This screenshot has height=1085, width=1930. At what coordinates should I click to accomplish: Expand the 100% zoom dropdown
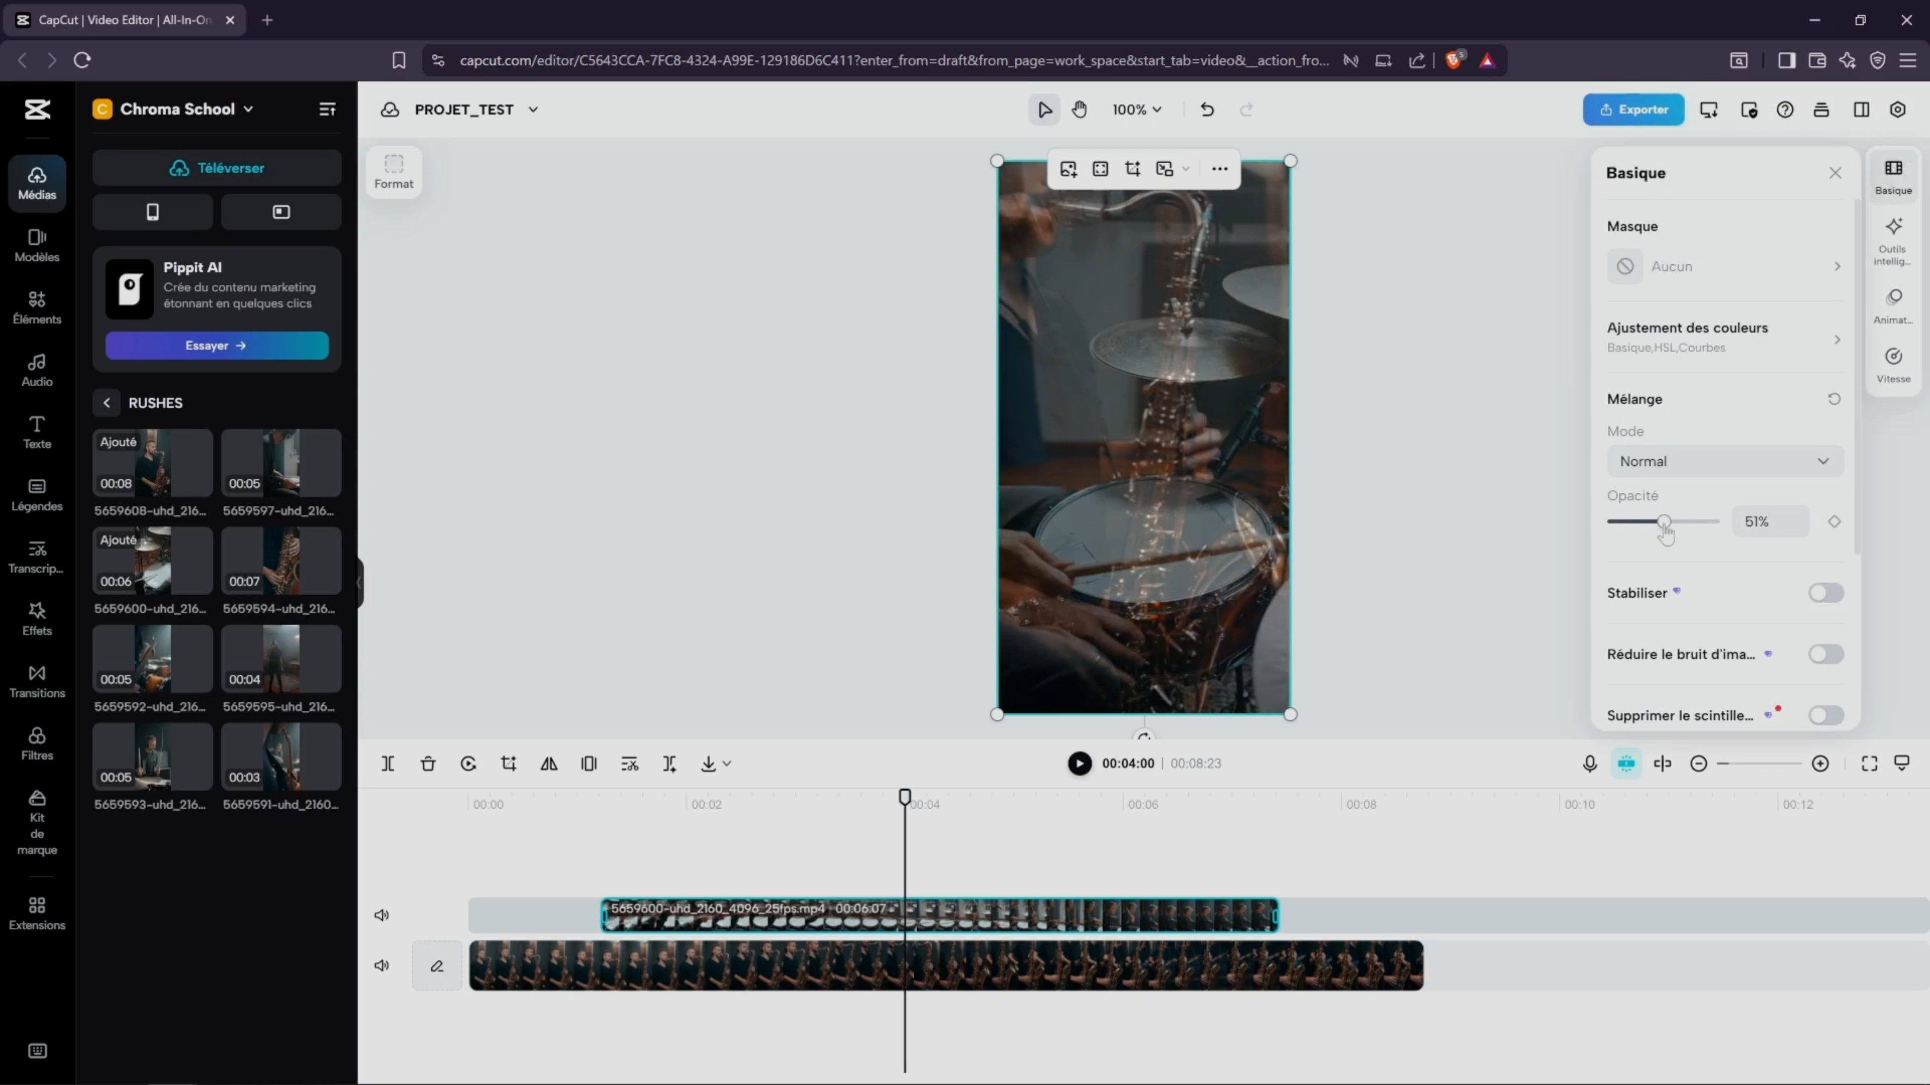tap(1136, 110)
